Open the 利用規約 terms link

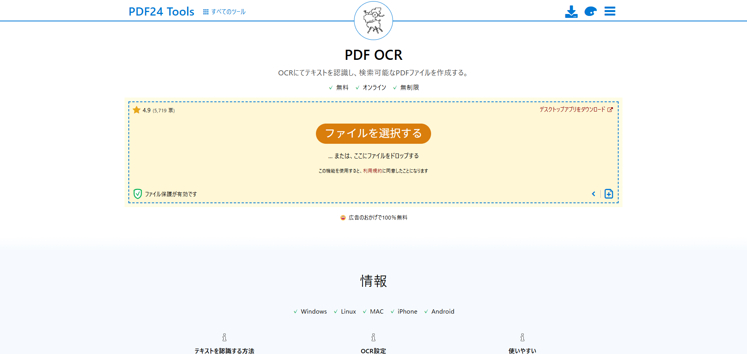click(372, 171)
